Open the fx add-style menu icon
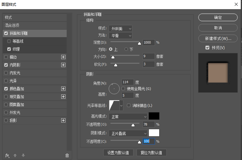Screen dimensions: 242x160 coord(7,155)
